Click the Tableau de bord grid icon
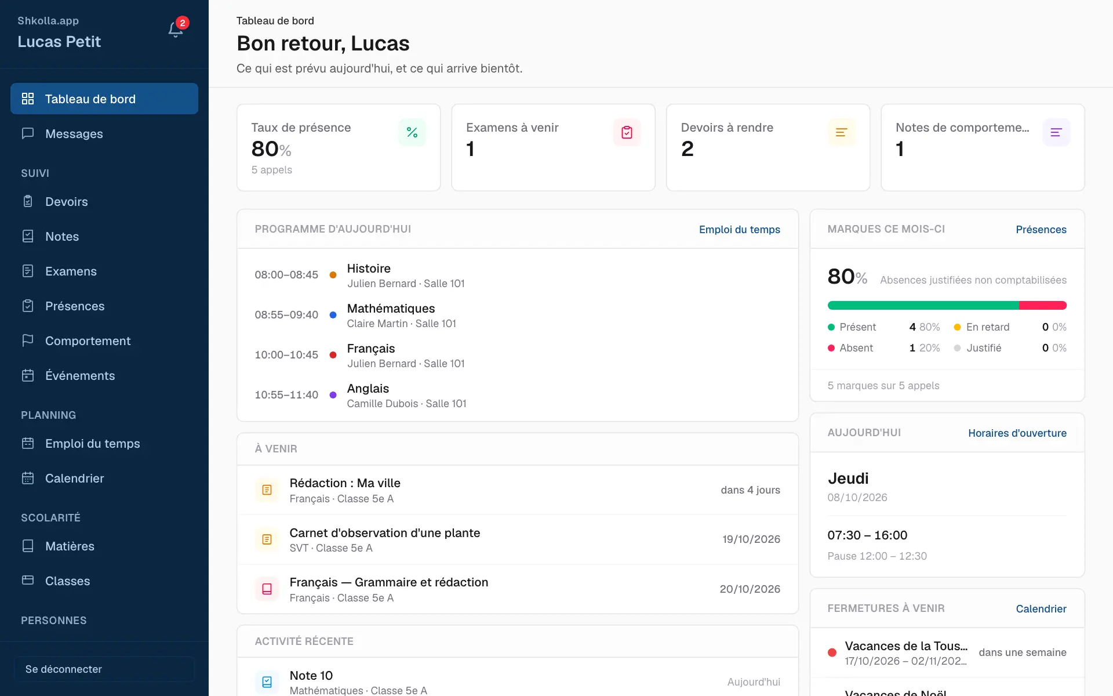 pyautogui.click(x=28, y=99)
